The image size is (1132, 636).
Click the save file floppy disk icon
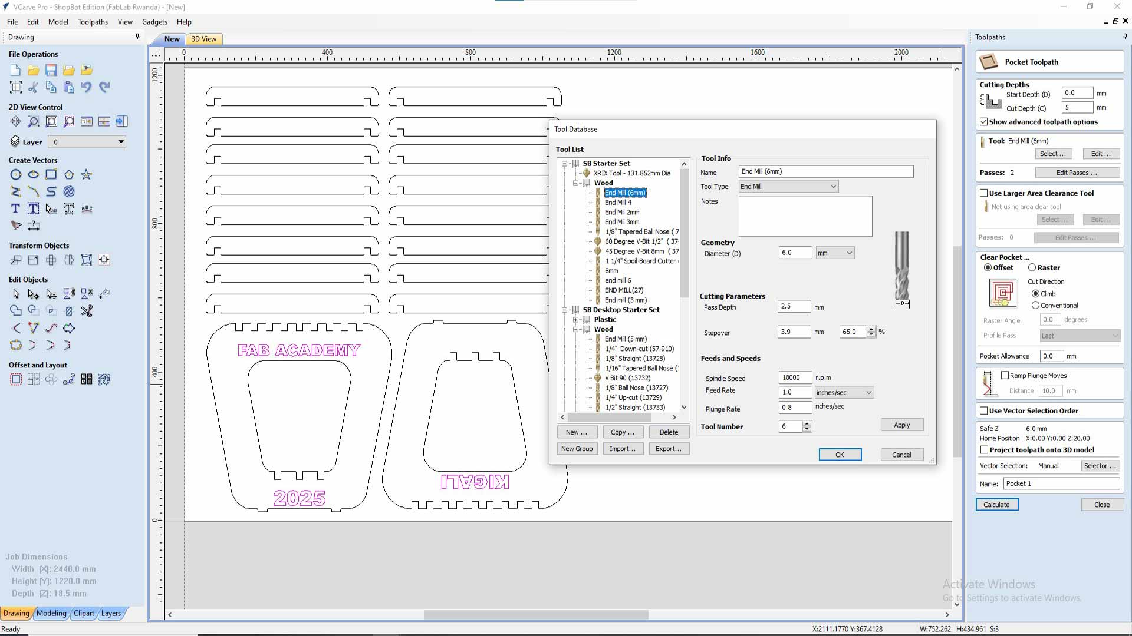tap(51, 70)
